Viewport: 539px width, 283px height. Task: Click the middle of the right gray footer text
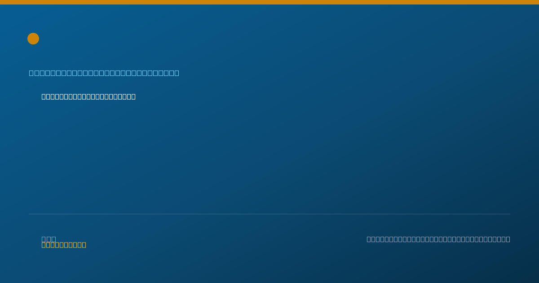[x=438, y=239]
